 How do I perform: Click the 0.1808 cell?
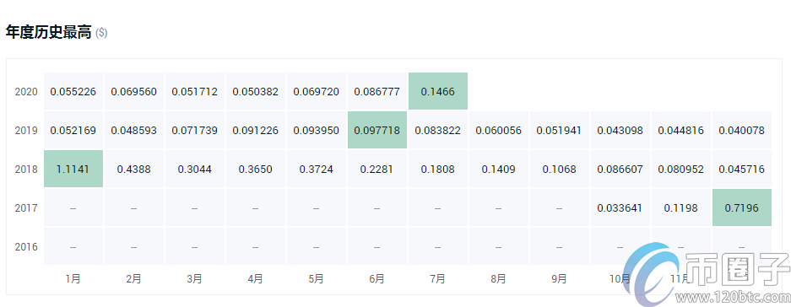(x=438, y=169)
